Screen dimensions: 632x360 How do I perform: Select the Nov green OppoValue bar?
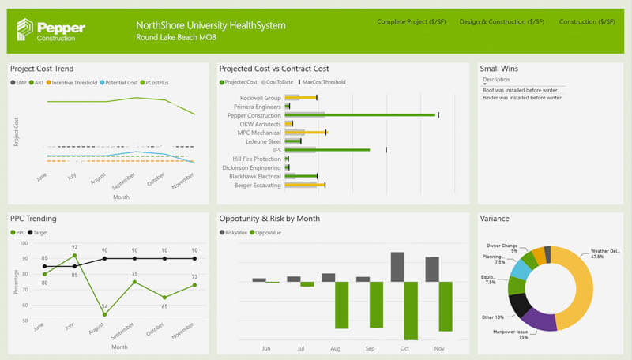click(x=446, y=306)
